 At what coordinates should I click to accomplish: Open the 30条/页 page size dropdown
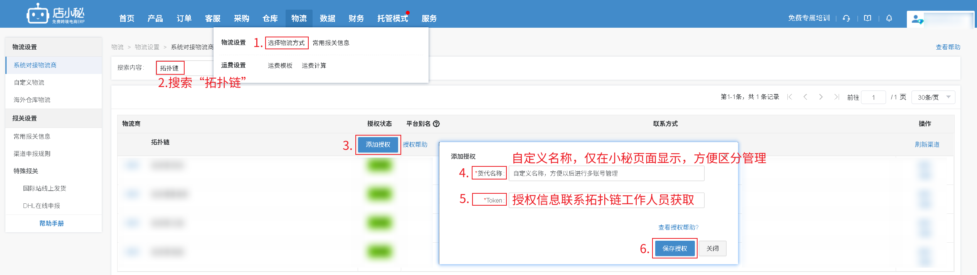pyautogui.click(x=933, y=97)
